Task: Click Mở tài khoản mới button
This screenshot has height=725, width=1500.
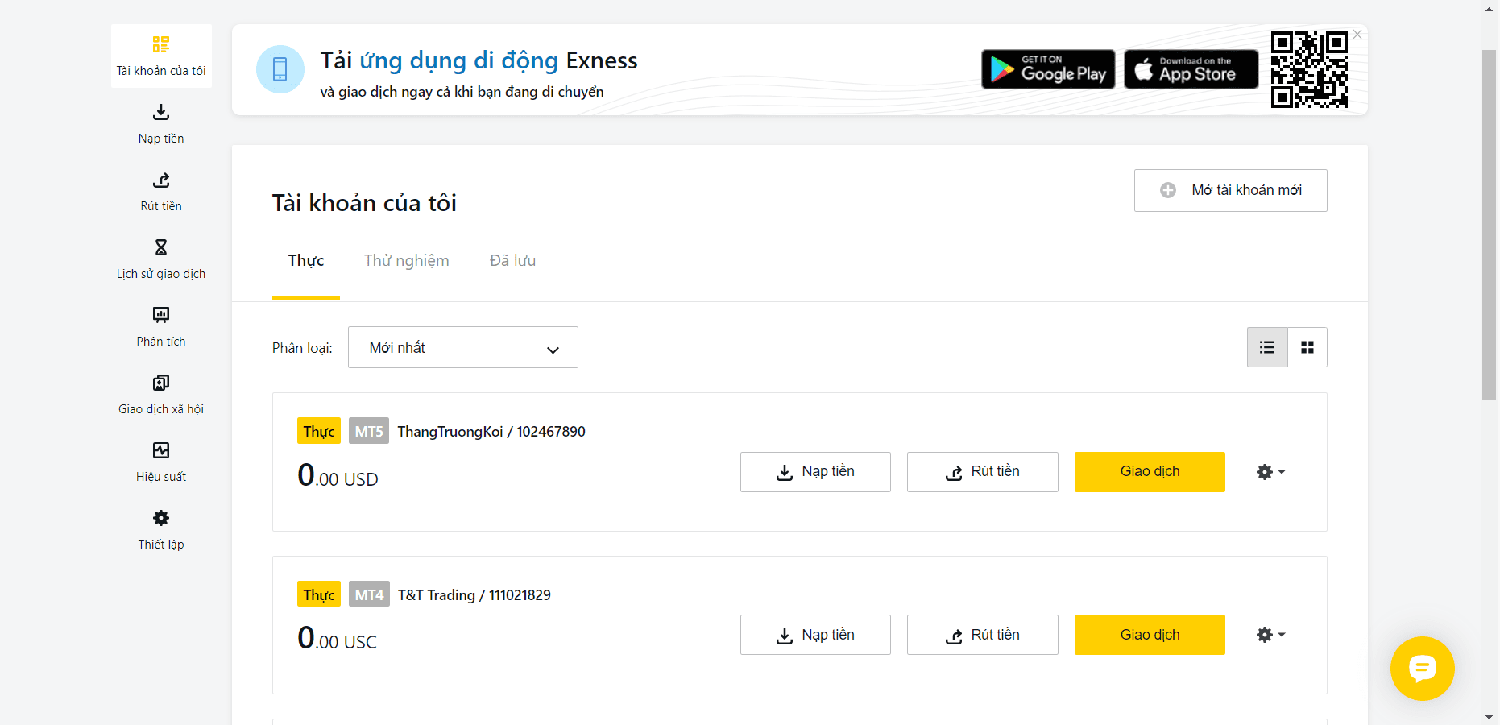Action: pyautogui.click(x=1231, y=190)
